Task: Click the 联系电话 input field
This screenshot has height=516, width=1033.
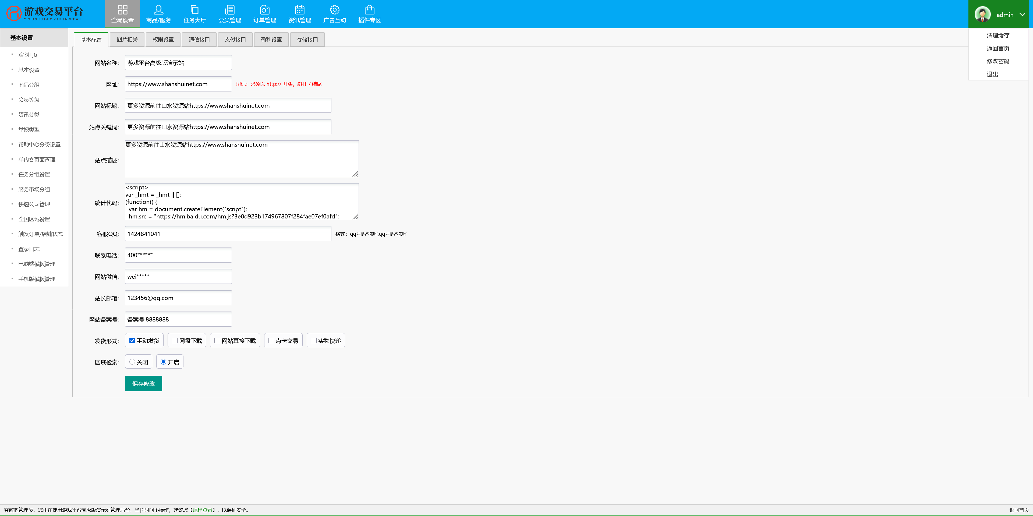Action: 178,255
